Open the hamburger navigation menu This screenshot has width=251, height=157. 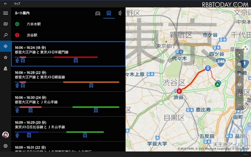pos(5,13)
